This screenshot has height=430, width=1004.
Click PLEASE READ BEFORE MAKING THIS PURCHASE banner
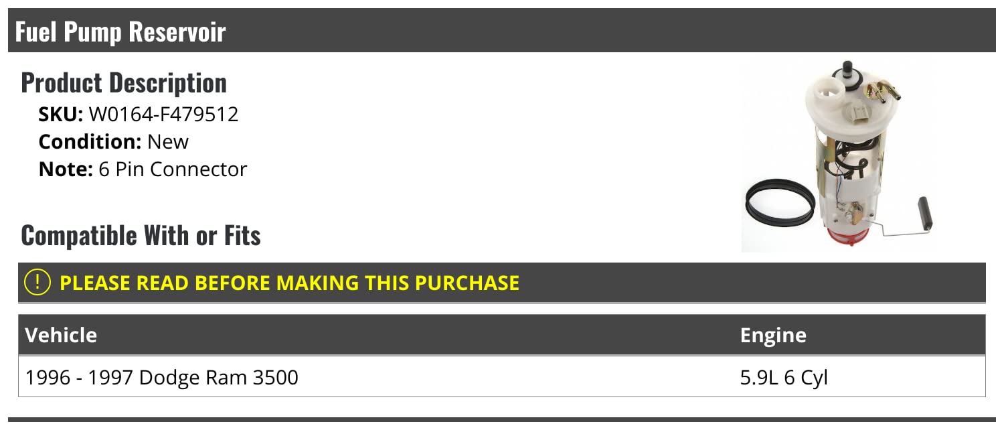pos(289,283)
